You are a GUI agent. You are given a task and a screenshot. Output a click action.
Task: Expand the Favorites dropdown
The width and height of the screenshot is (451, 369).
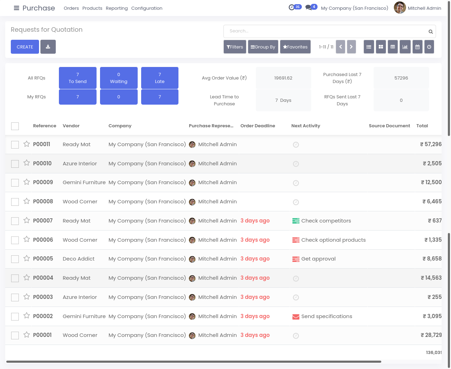(x=295, y=47)
